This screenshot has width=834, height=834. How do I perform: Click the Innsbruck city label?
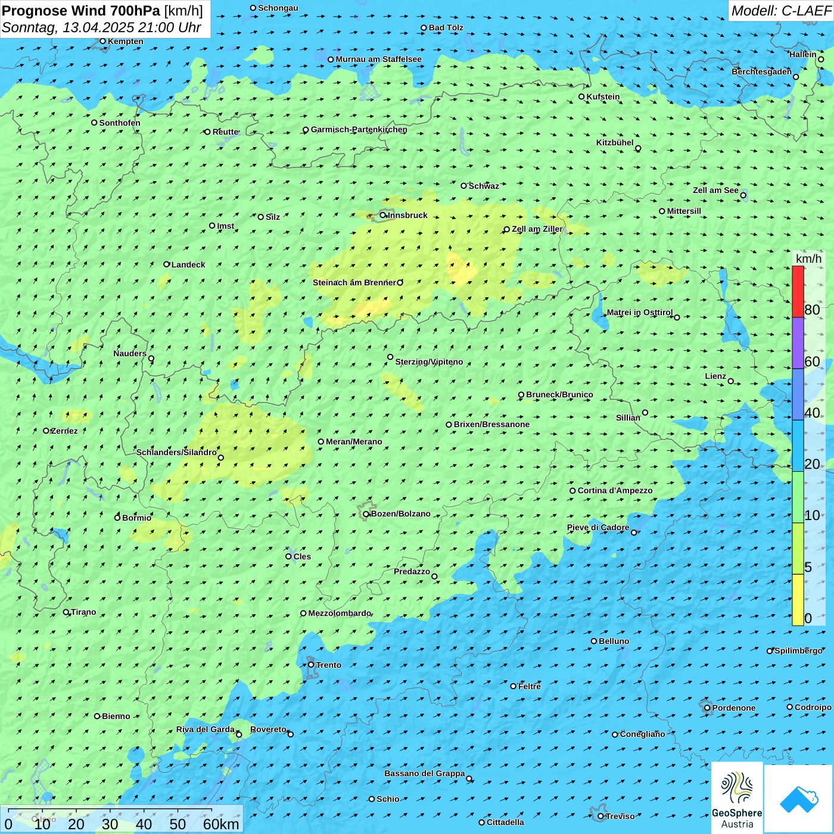pos(407,215)
